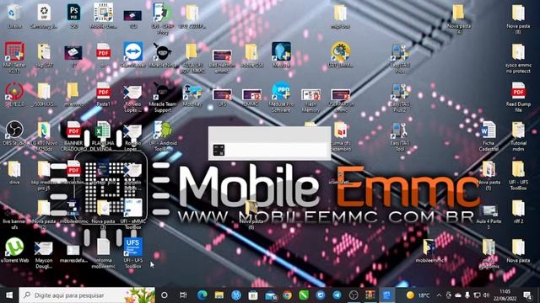Open Microsoft Store from taskbar

coord(253,295)
